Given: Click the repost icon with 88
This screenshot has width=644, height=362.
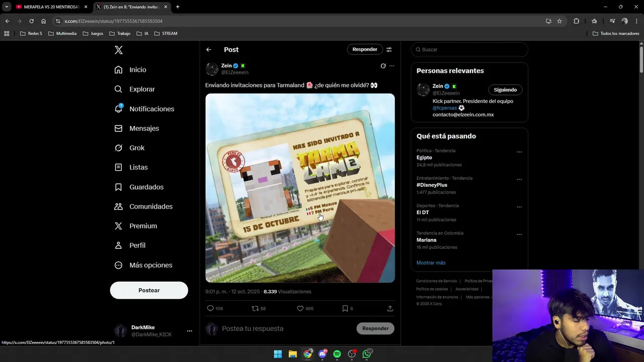Looking at the screenshot, I should [x=255, y=308].
